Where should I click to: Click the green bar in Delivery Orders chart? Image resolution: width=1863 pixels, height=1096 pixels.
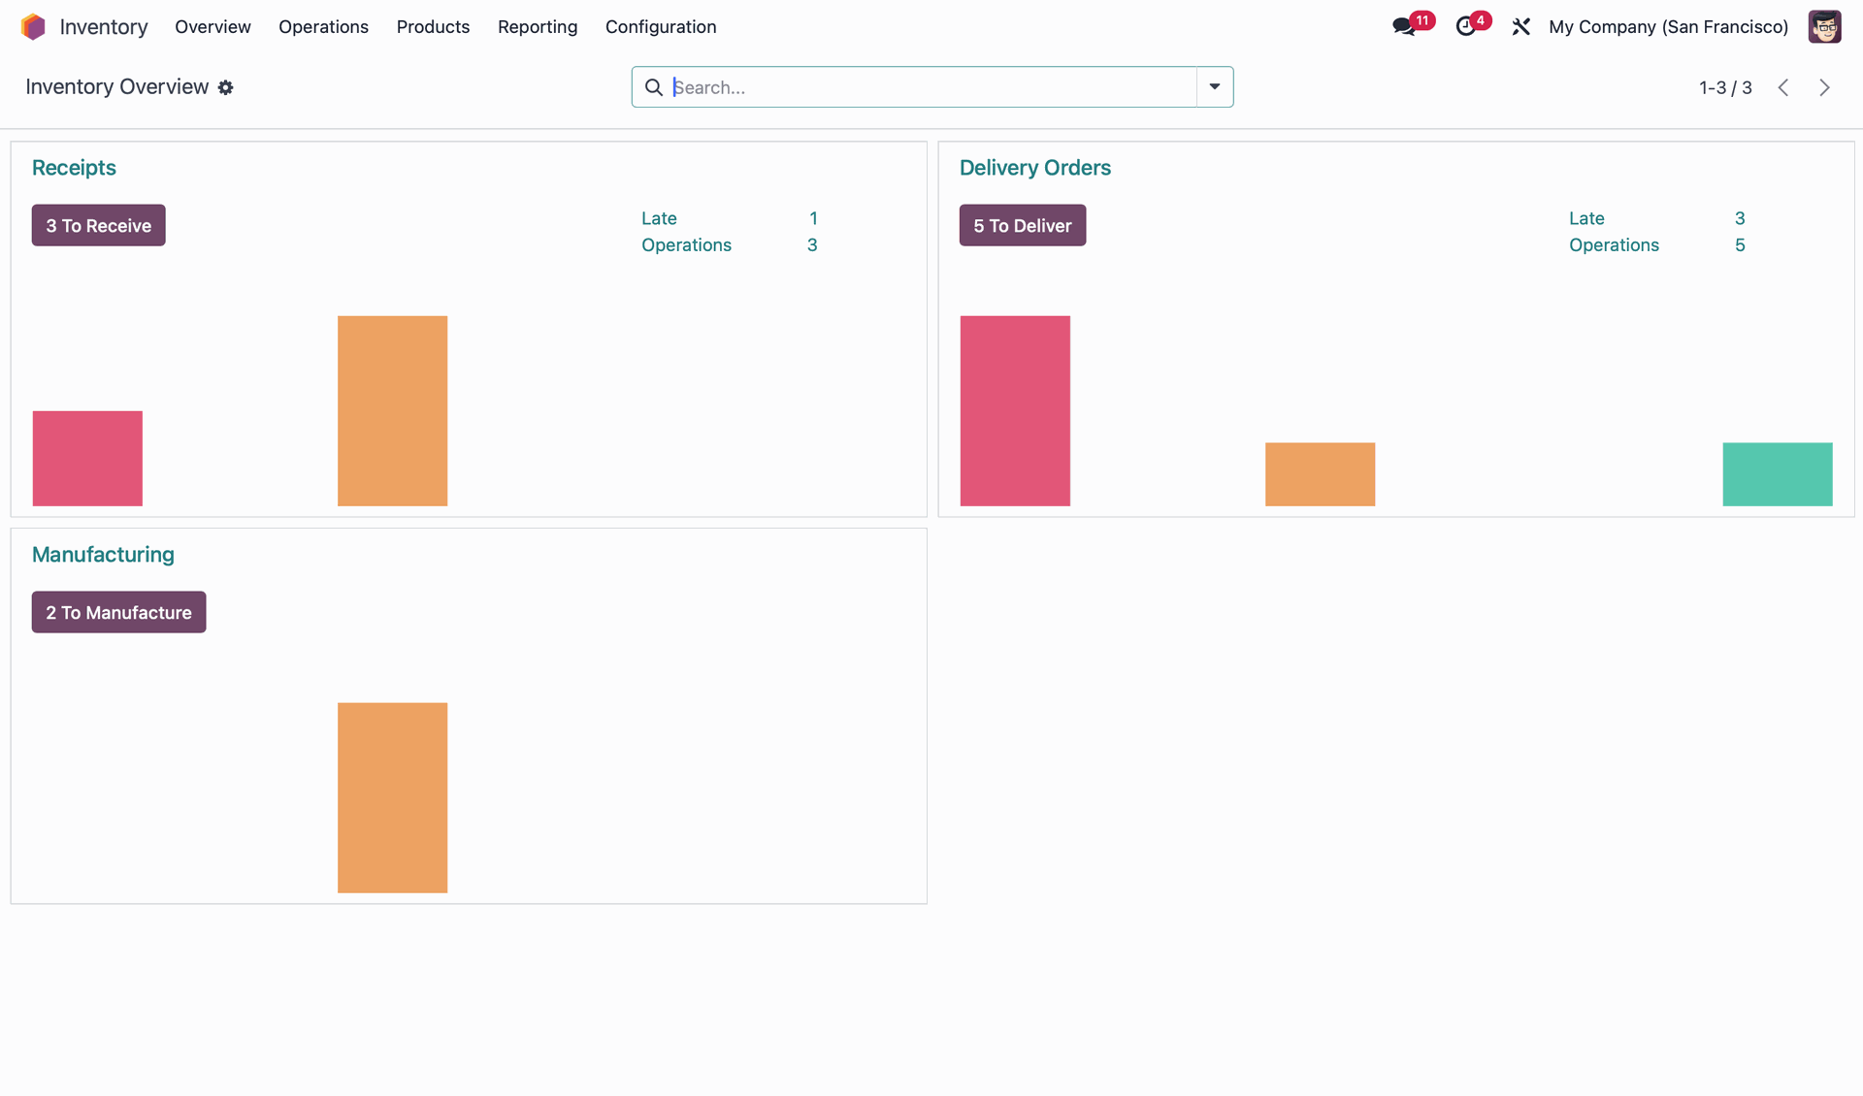(x=1777, y=474)
